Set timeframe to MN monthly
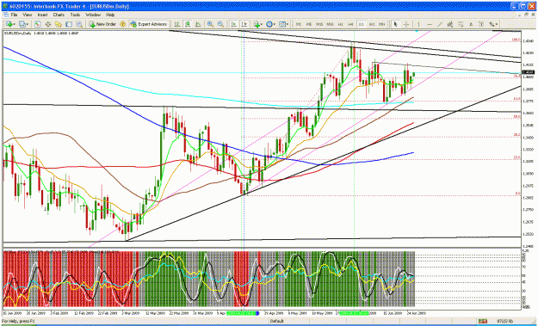 coord(382,24)
